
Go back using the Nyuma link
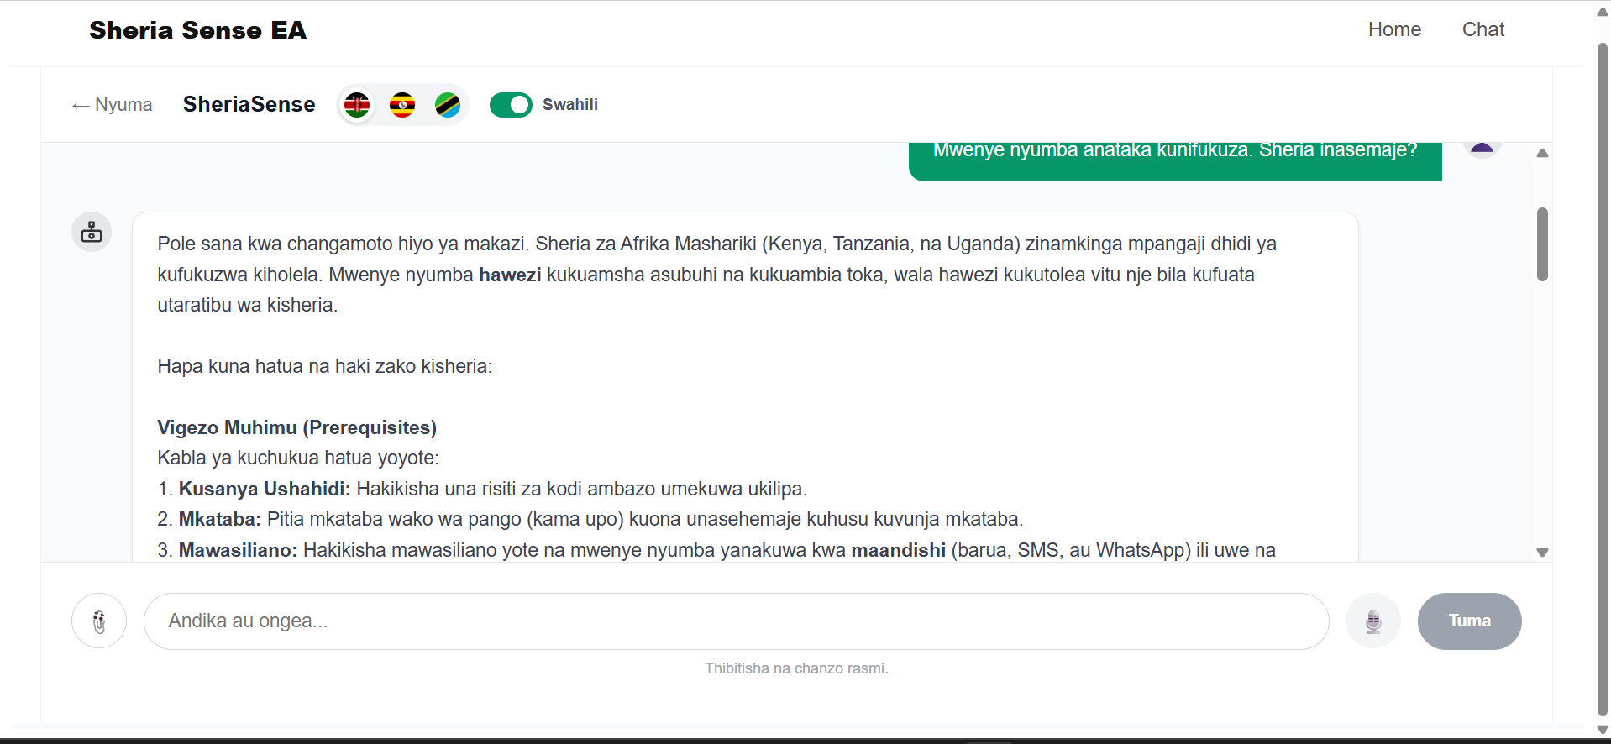pos(112,105)
